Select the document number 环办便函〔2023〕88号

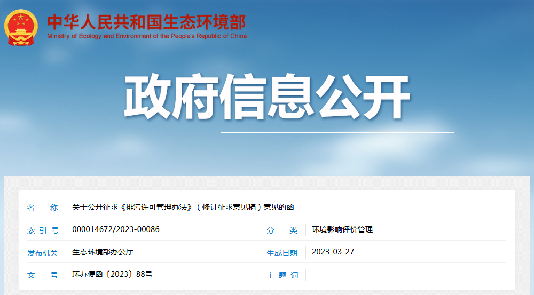[112, 274]
